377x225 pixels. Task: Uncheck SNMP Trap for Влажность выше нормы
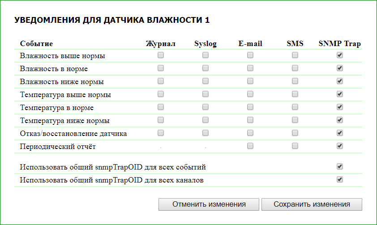tap(340, 55)
